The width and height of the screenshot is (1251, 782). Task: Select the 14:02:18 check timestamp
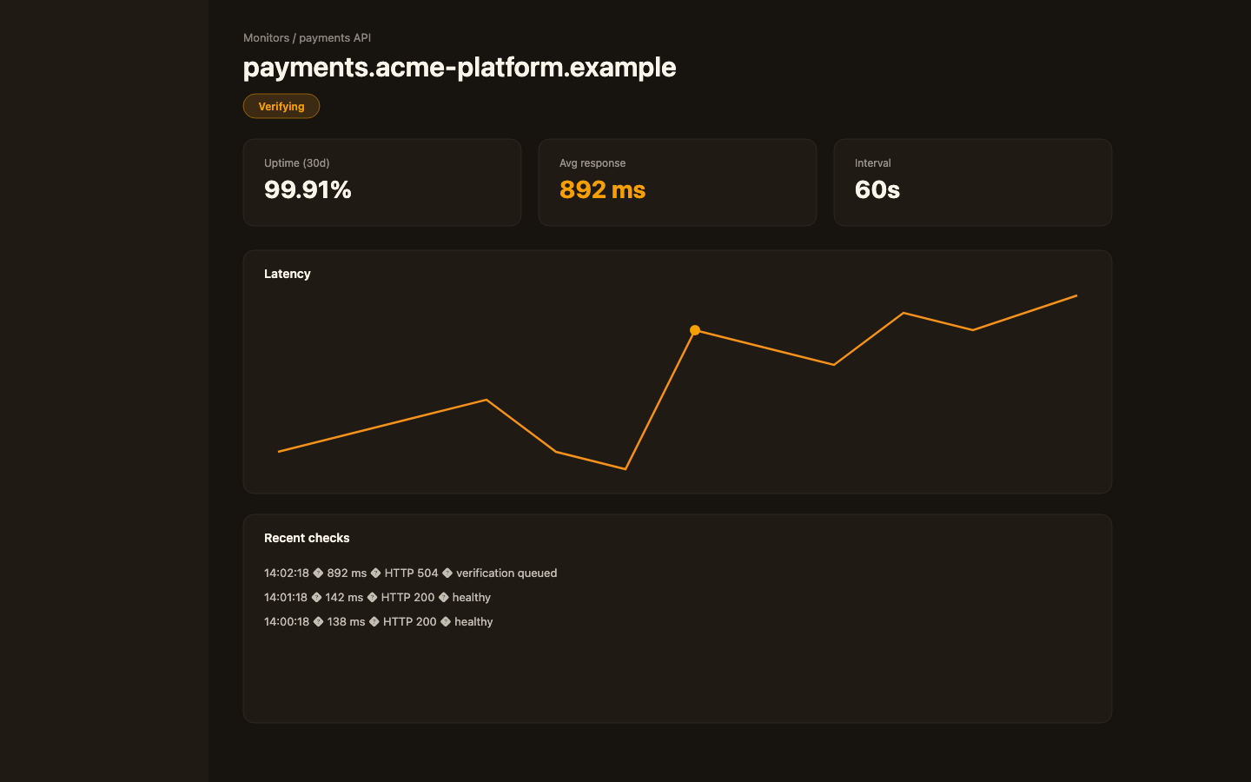click(x=287, y=573)
